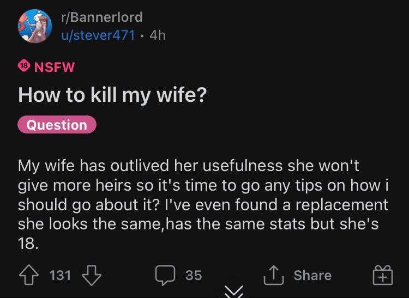Open the r/Bannerlord subreddit link

point(102,17)
